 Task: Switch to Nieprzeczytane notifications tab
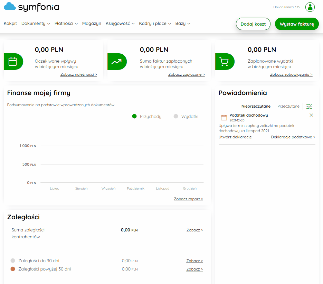(x=256, y=106)
